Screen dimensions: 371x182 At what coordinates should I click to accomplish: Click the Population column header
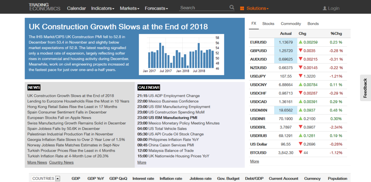(x=337, y=179)
